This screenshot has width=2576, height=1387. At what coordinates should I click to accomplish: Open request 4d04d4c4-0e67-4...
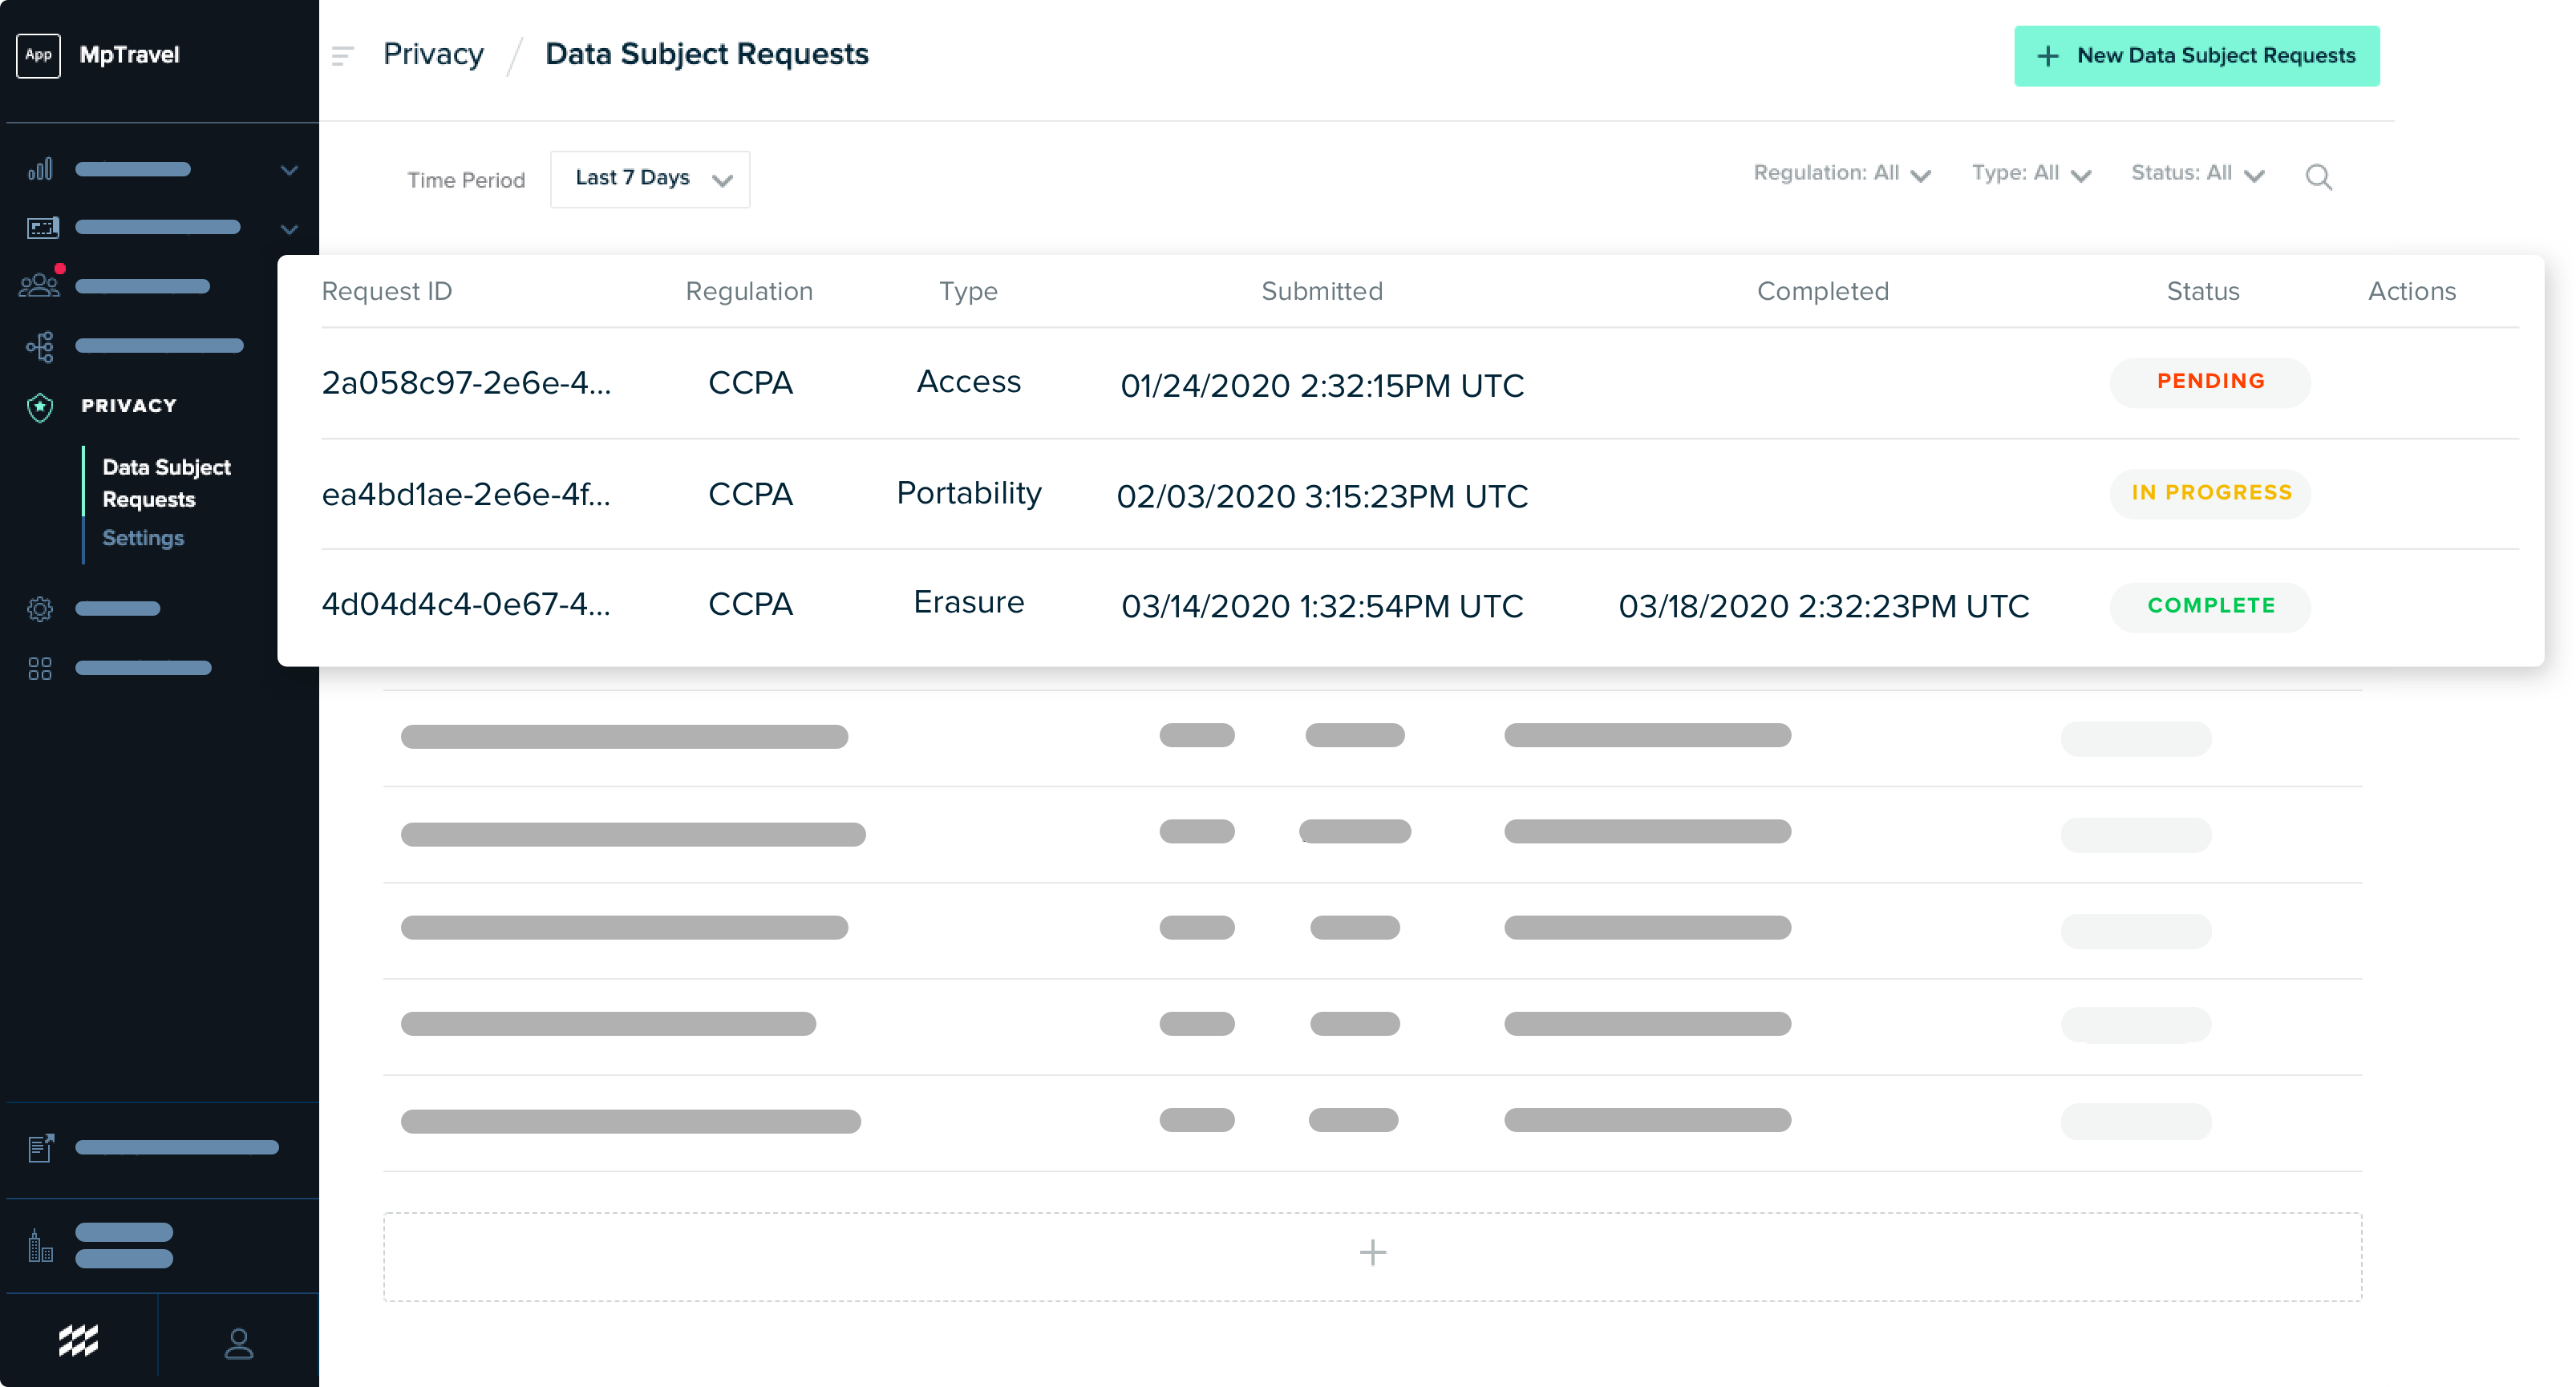466,604
